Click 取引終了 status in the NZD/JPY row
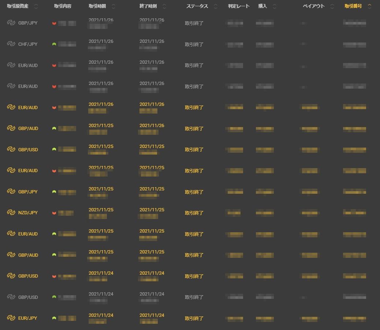 click(x=194, y=213)
